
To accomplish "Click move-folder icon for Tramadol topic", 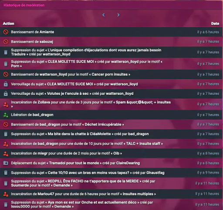I will (6, 163).
